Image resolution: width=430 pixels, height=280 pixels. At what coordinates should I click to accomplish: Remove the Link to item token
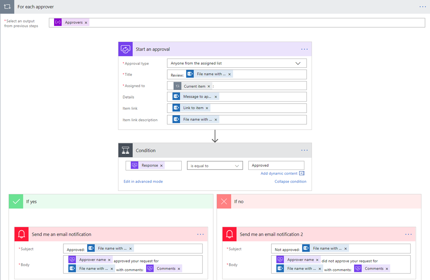pos(207,108)
